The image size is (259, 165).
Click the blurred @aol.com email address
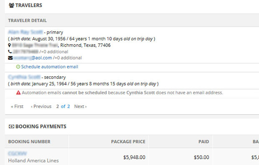(x=33, y=58)
